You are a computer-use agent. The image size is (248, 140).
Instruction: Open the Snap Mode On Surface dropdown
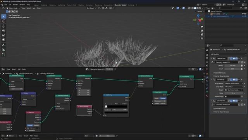(x=234, y=87)
